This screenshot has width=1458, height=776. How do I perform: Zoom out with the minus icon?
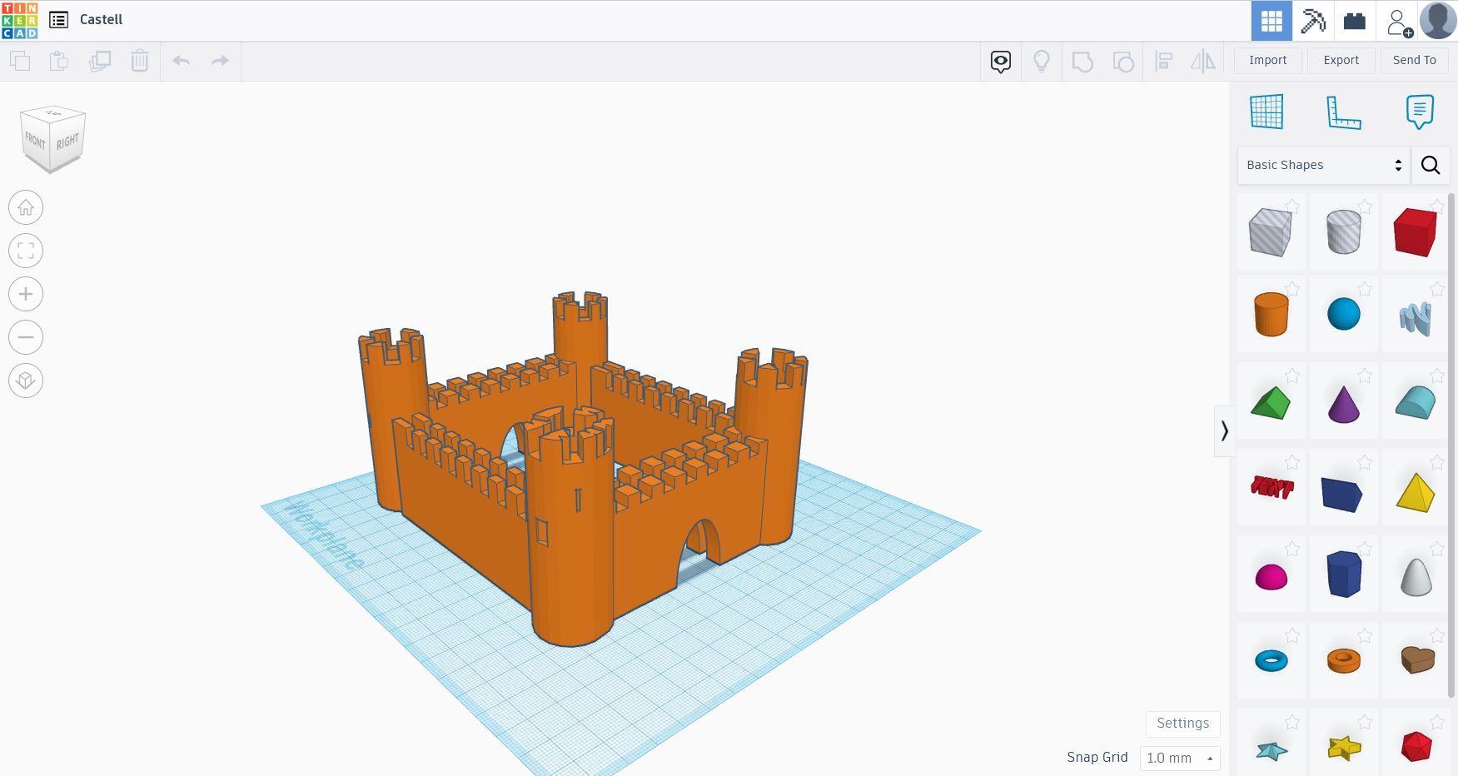tap(26, 337)
